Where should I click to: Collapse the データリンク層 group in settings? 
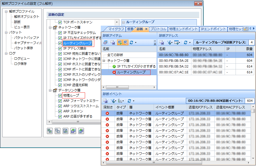[x=50, y=90]
